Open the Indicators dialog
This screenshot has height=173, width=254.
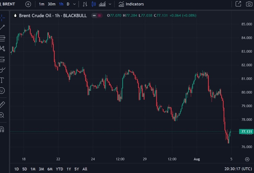coord(132,4)
